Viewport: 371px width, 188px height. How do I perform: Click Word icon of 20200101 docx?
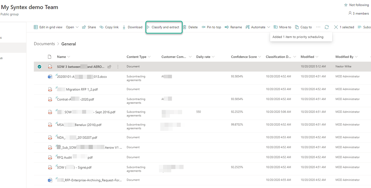point(50,77)
